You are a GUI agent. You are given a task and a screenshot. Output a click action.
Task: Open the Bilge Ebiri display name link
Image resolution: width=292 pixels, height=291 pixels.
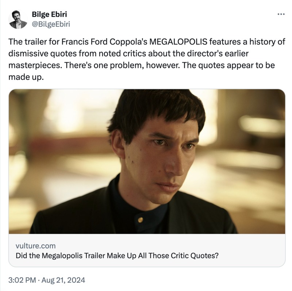coord(49,15)
